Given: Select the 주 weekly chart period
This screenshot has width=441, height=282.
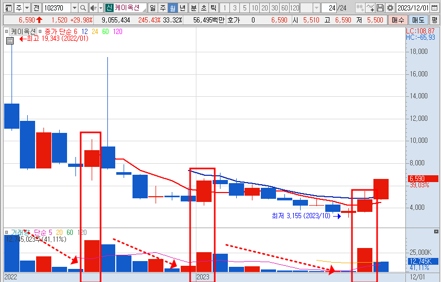Looking at the screenshot, I should (162, 8).
